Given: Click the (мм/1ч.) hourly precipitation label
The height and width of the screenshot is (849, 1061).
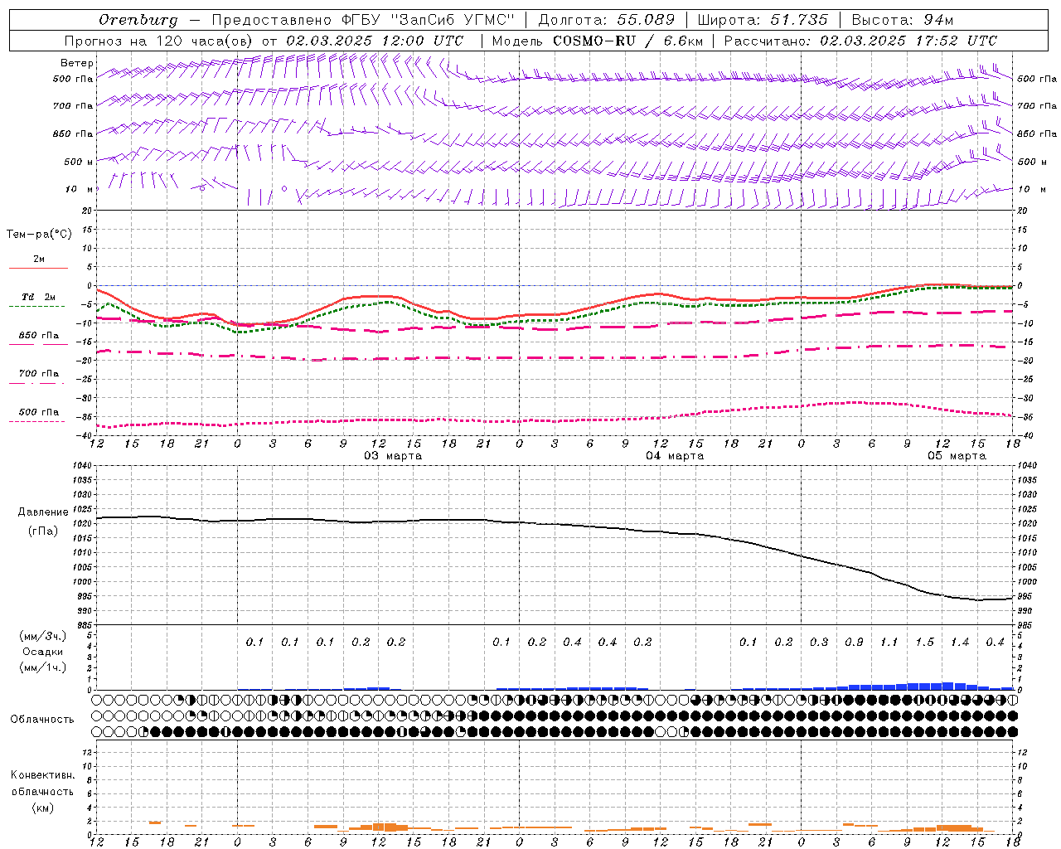Looking at the screenshot, I should (43, 667).
